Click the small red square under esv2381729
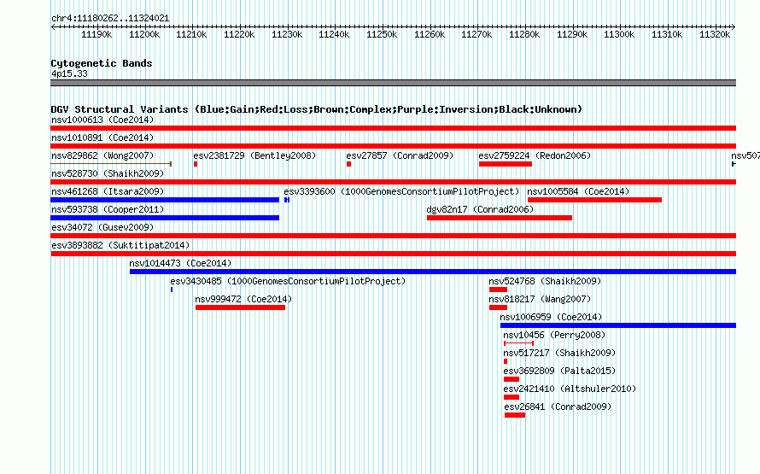The image size is (760, 474). pyautogui.click(x=196, y=164)
